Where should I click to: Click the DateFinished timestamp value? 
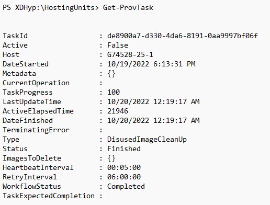(153, 120)
